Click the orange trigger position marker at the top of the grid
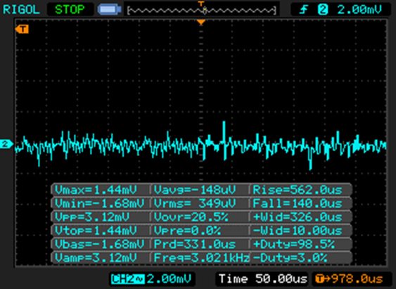Viewport: 396px width, 289px height. pos(201,23)
